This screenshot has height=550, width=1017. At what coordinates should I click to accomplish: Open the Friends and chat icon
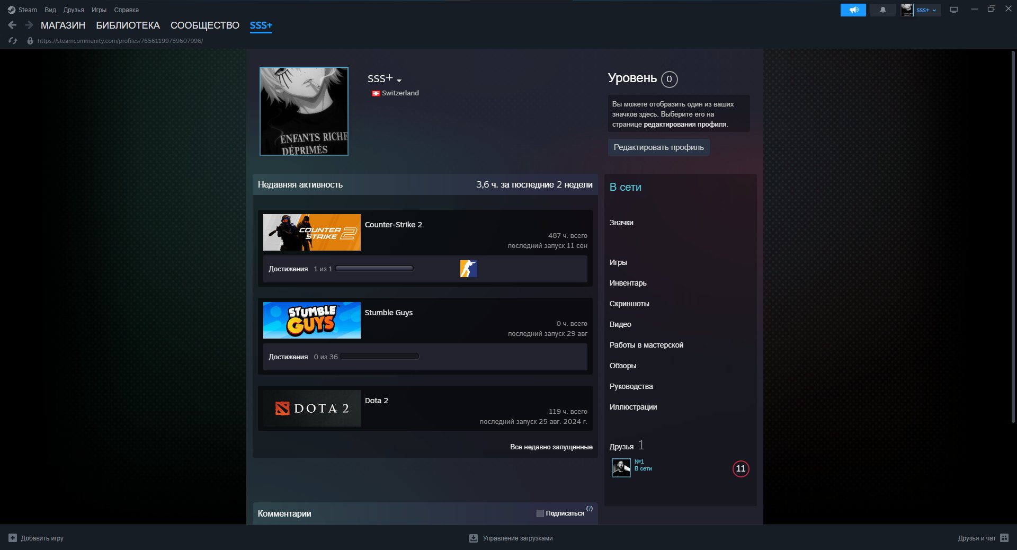pos(1004,538)
